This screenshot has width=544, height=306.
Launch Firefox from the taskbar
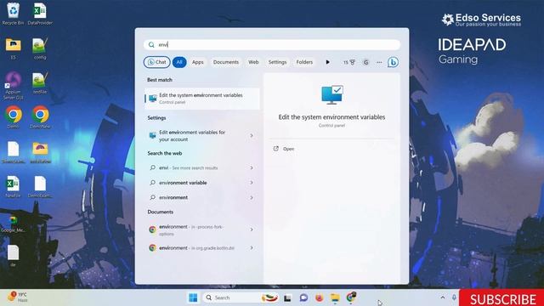pos(320,297)
